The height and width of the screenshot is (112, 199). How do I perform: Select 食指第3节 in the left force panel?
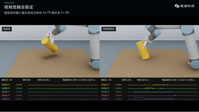click(x=6, y=92)
